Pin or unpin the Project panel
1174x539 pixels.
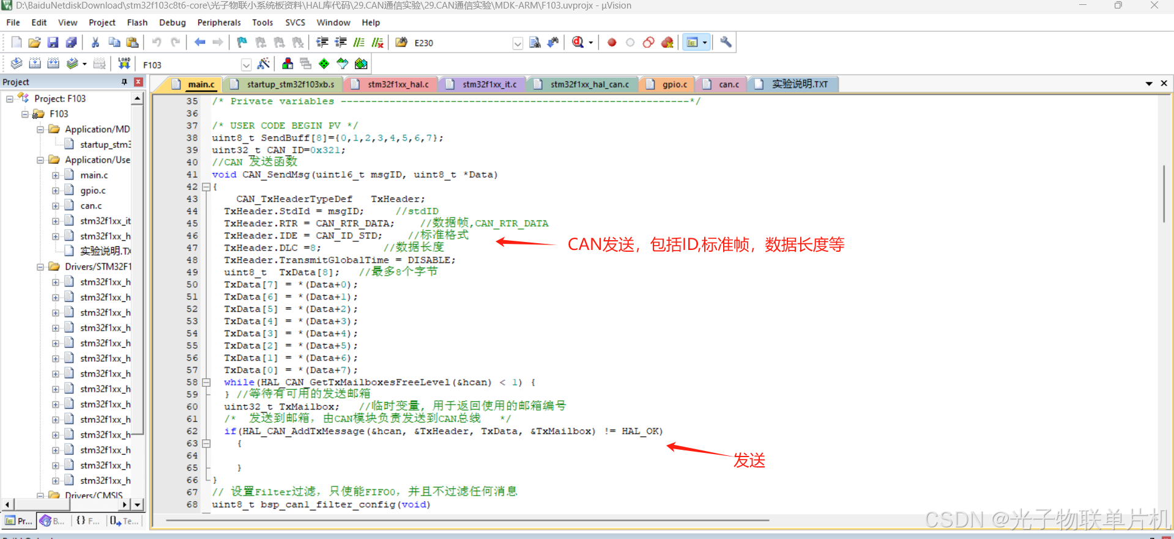tap(124, 82)
